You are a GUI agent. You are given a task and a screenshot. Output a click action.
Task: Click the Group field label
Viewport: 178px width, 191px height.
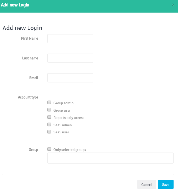tap(34, 150)
